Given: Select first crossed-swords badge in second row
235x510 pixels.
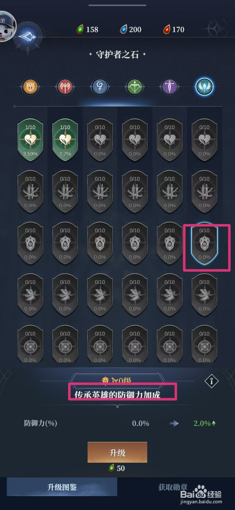Looking at the screenshot, I should tap(30, 192).
